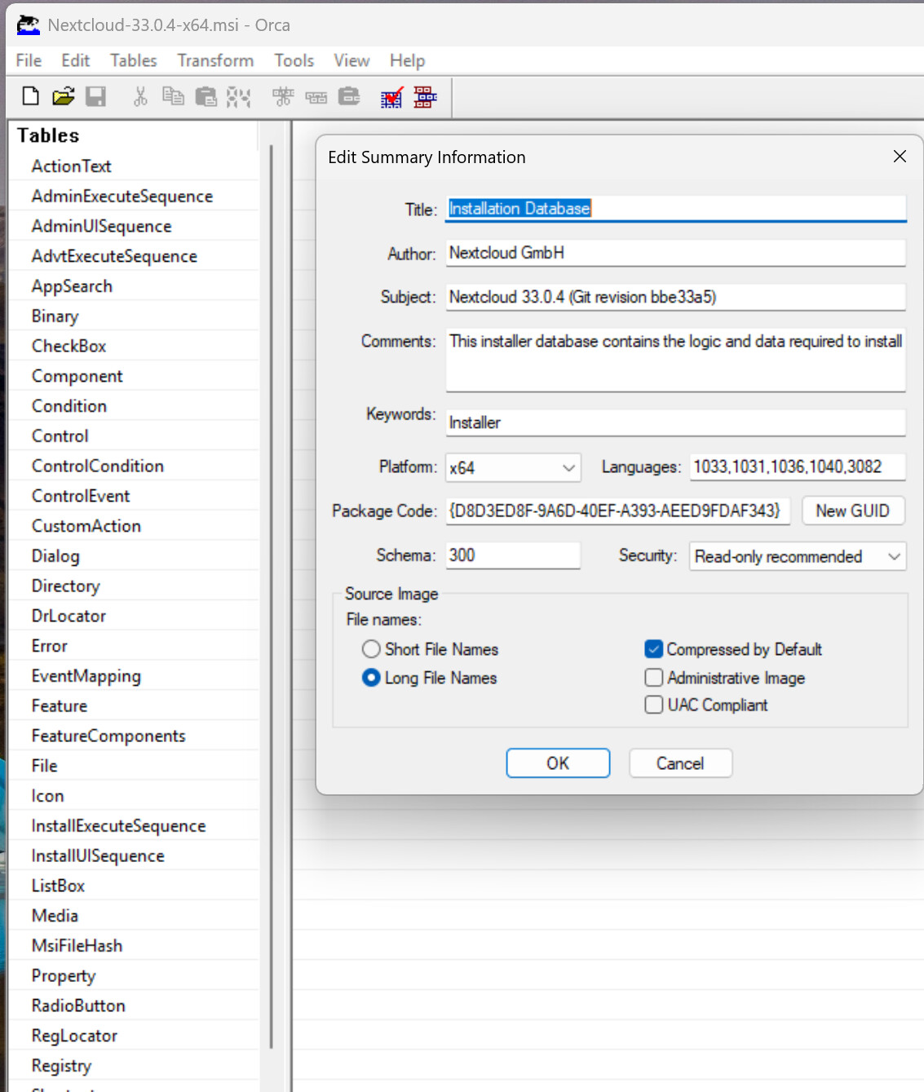Click the Paste clipboard toolbar icon
Screen dimensions: 924x1092
[x=206, y=97]
